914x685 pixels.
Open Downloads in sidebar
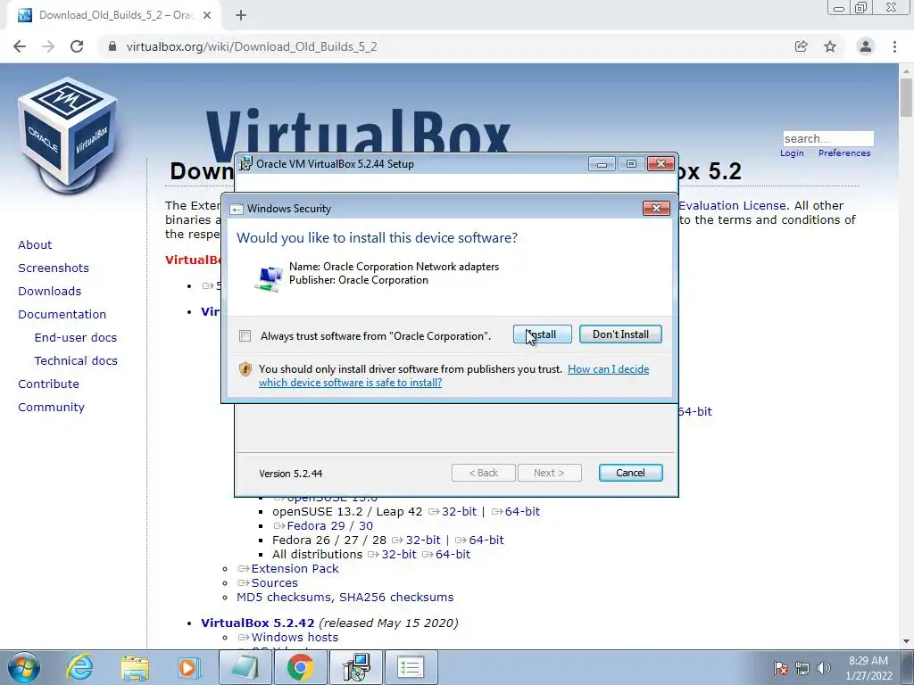[x=50, y=292]
